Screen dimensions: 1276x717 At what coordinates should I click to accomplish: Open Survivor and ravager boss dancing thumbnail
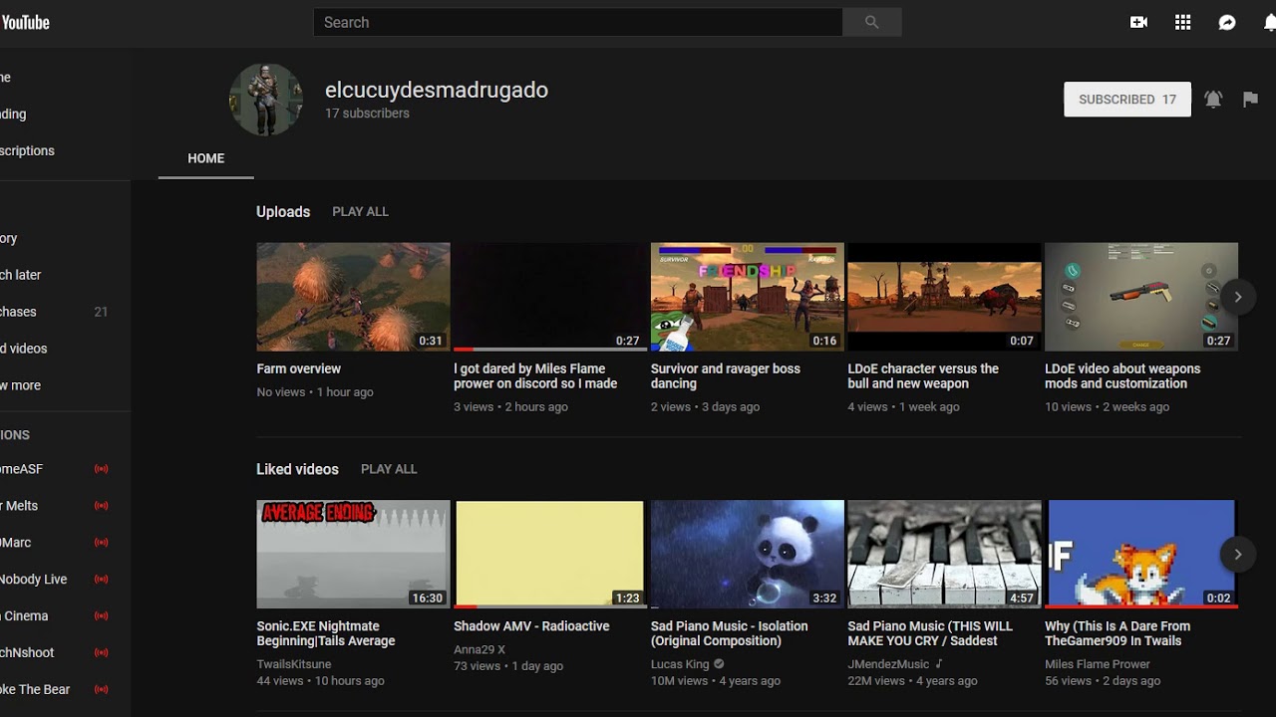tap(748, 297)
